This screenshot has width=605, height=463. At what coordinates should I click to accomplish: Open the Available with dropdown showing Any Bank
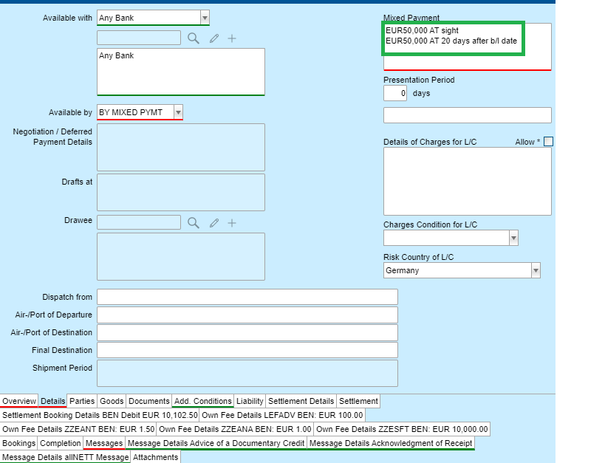pos(205,18)
